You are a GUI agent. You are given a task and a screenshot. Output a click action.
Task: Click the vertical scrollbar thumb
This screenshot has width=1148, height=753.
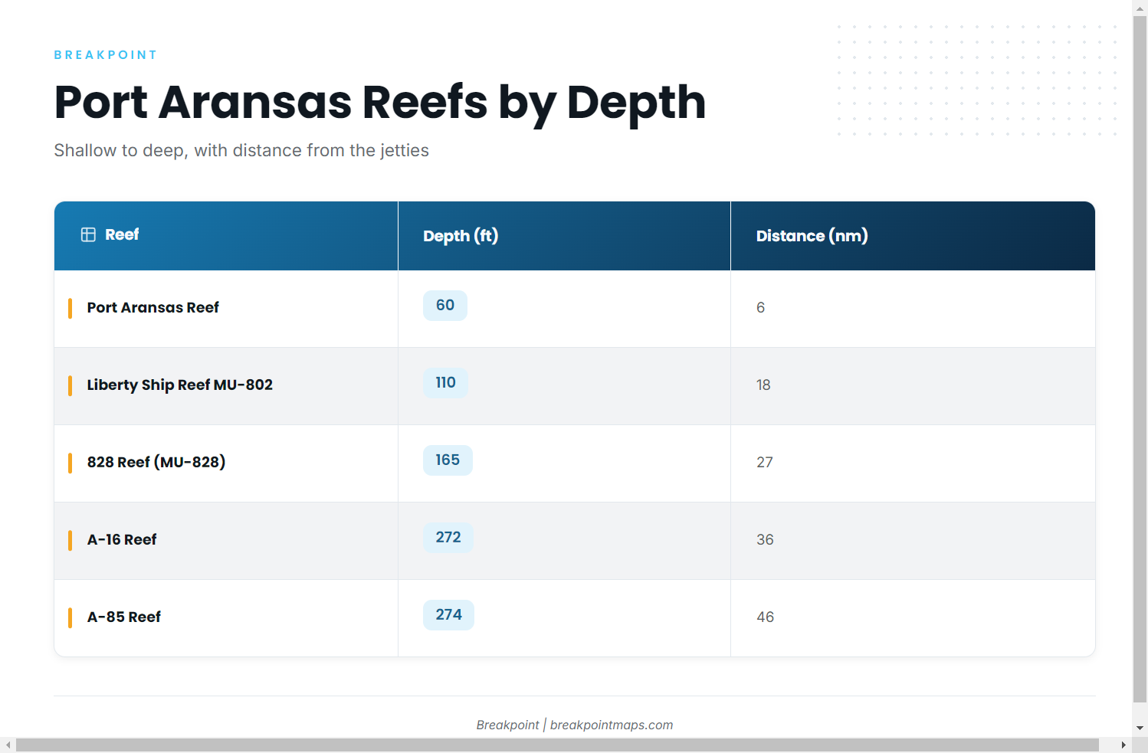pyautogui.click(x=1140, y=358)
